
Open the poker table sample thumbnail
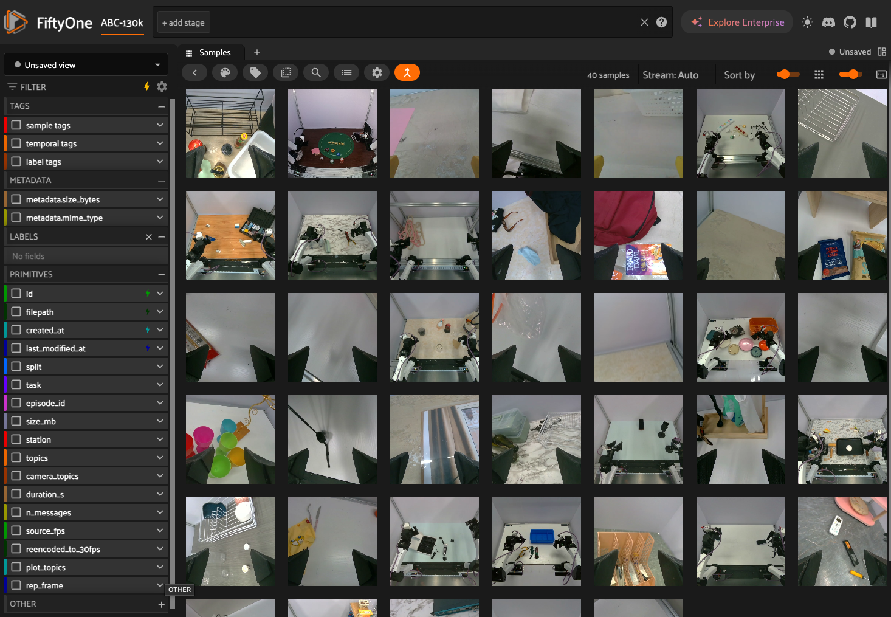point(332,133)
